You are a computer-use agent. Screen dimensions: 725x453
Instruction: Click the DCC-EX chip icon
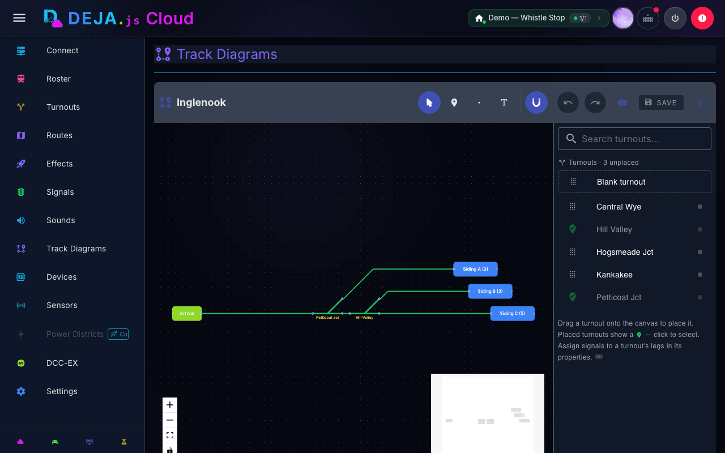tap(21, 363)
